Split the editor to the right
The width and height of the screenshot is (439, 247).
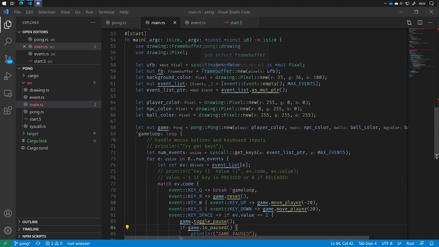pyautogui.click(x=420, y=23)
